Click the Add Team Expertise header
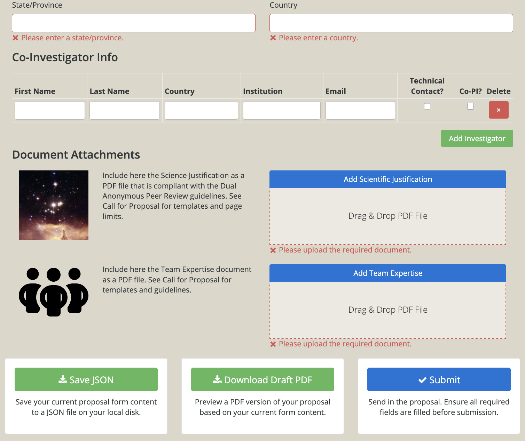Image resolution: width=525 pixels, height=441 pixels. [x=387, y=273]
